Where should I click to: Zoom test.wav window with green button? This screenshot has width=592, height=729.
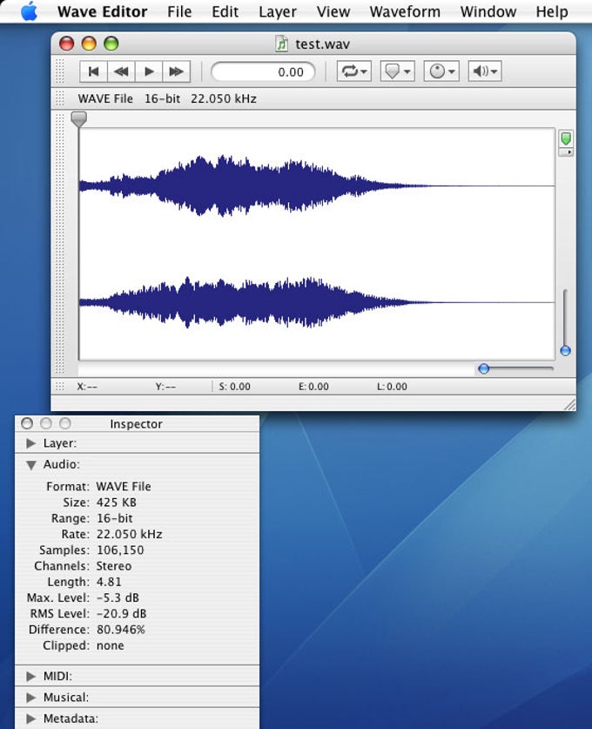[111, 44]
